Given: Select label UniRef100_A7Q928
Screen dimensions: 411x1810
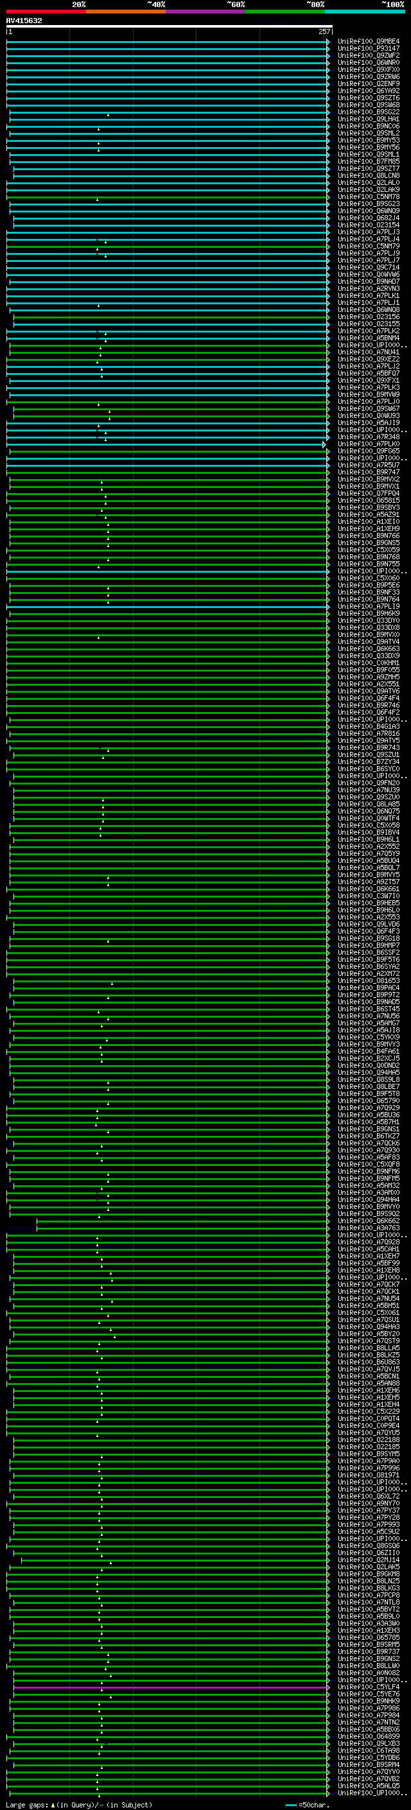Looking at the screenshot, I should point(368,1242).
